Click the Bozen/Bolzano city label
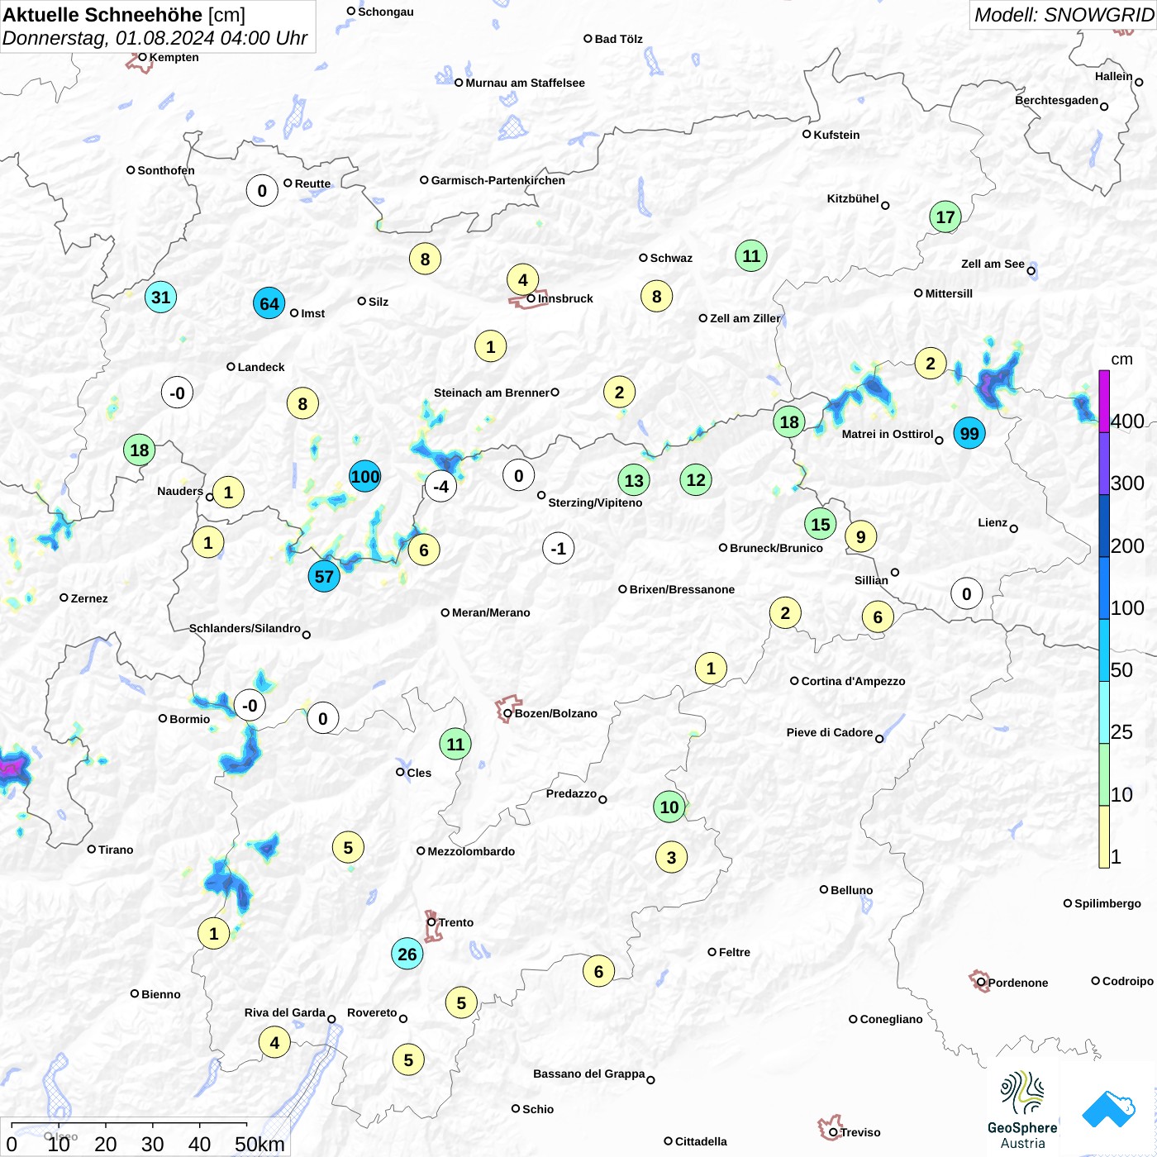The height and width of the screenshot is (1157, 1157). click(x=555, y=713)
